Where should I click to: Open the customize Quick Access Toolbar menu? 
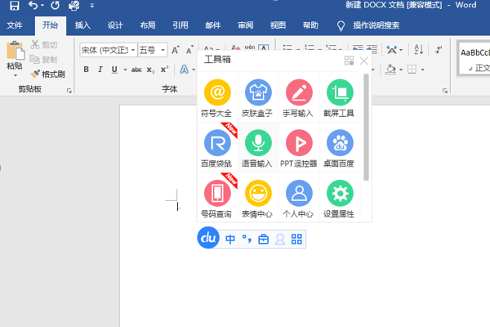click(x=91, y=6)
